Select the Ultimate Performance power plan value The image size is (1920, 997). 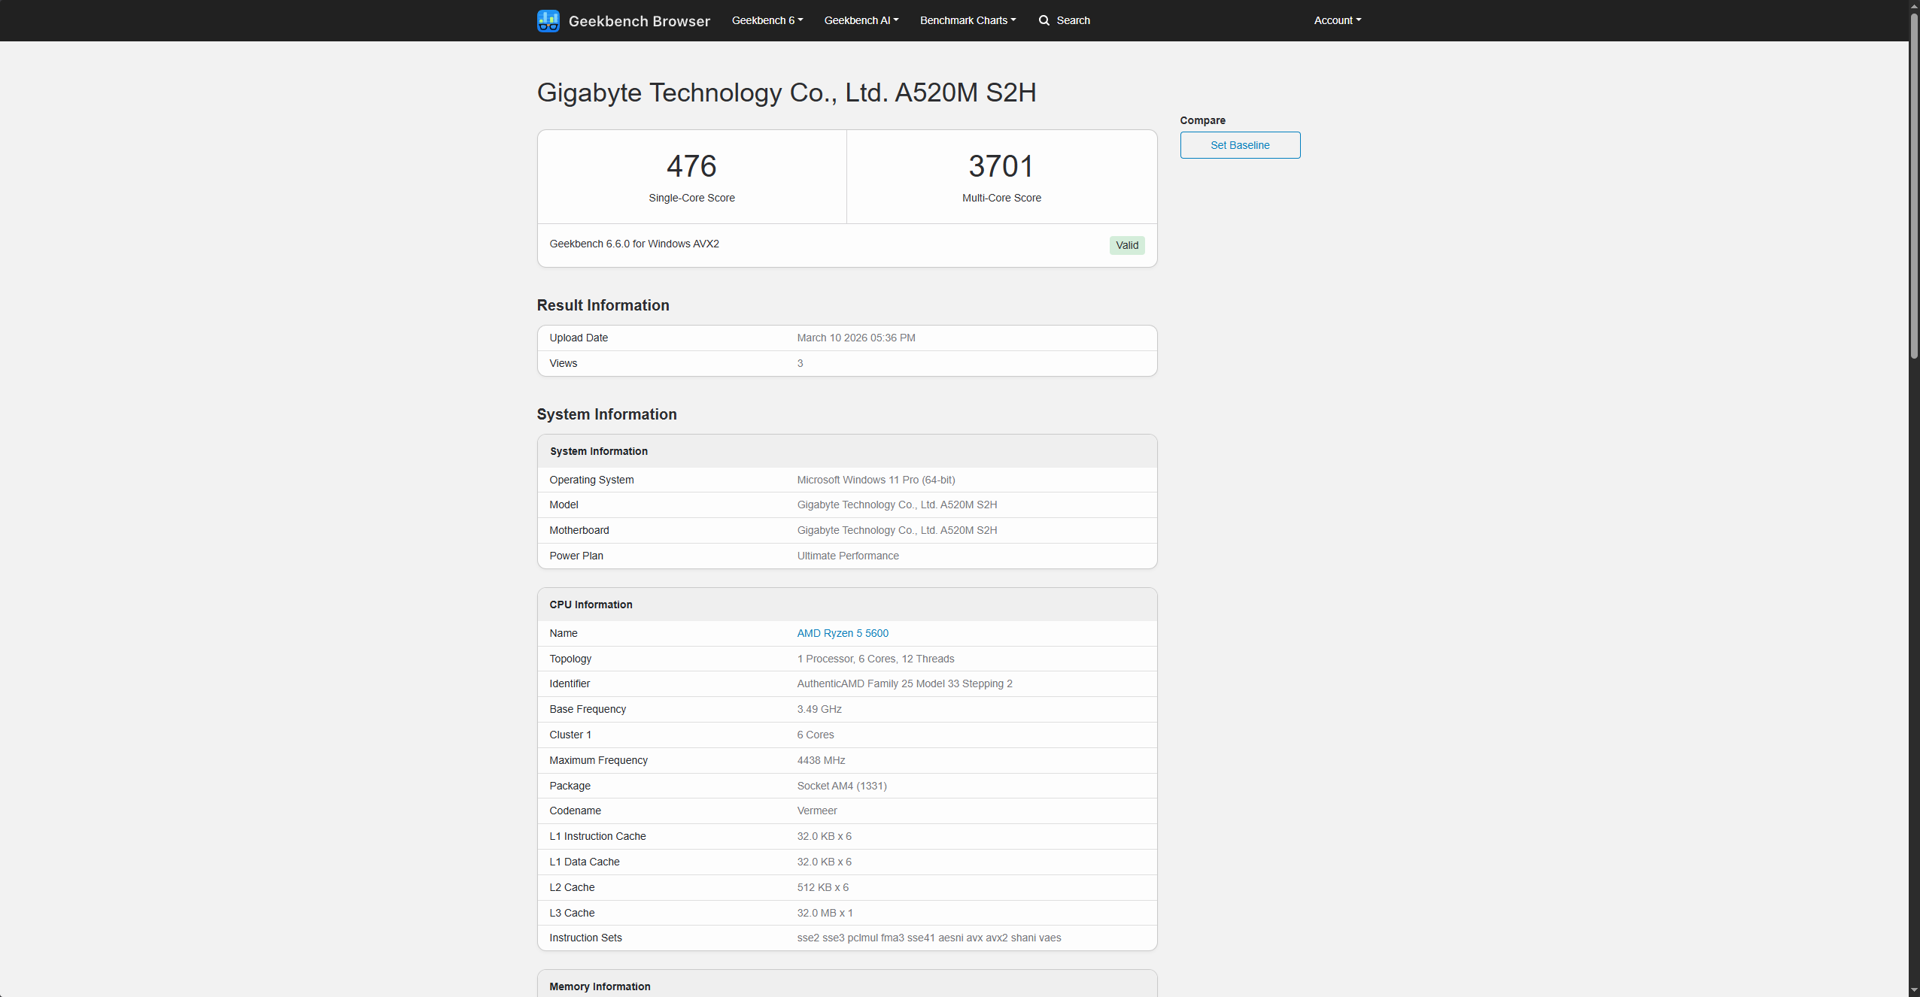click(847, 556)
